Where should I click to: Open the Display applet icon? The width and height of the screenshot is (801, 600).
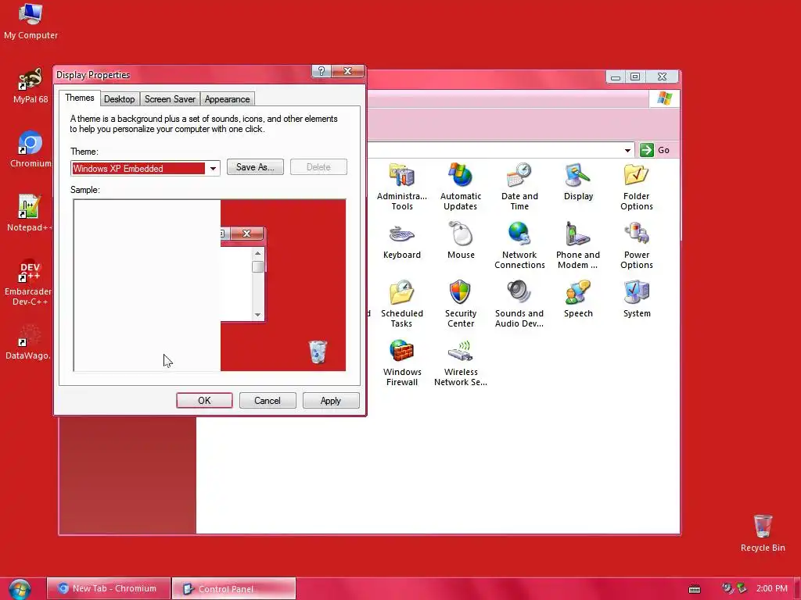point(578,181)
